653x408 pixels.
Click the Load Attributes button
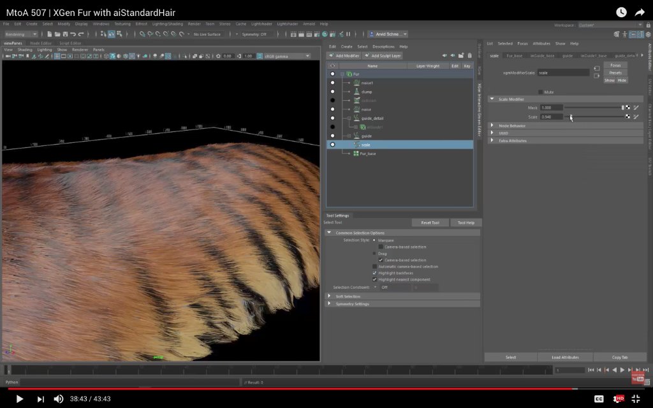pyautogui.click(x=565, y=357)
